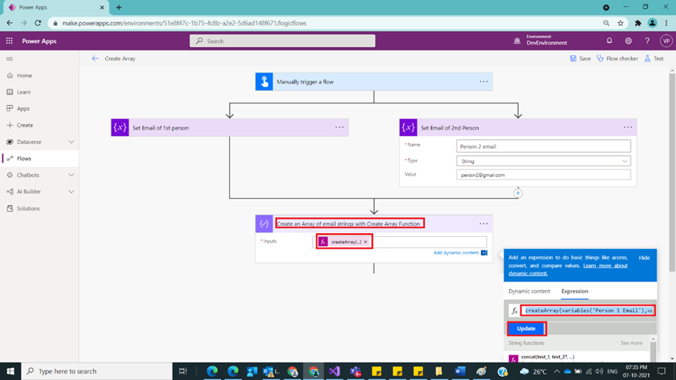This screenshot has height=380, width=676.
Task: Open the DevEnvironment environment picker
Action: (541, 41)
